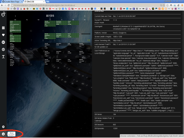Open torrent search download-circle sidebar icon
The height and width of the screenshot is (138, 184).
(x=3, y=49)
